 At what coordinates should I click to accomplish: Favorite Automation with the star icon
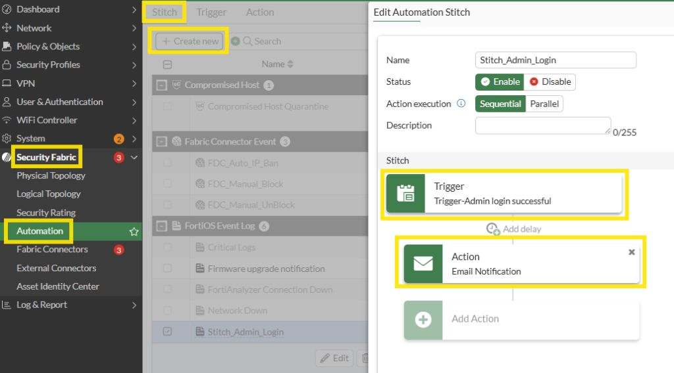coord(134,232)
